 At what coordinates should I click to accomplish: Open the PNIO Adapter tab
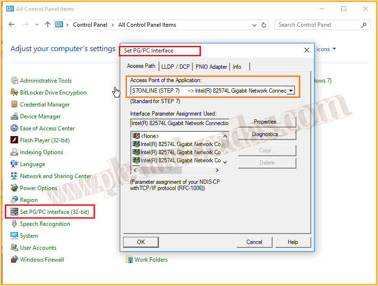tap(211, 67)
